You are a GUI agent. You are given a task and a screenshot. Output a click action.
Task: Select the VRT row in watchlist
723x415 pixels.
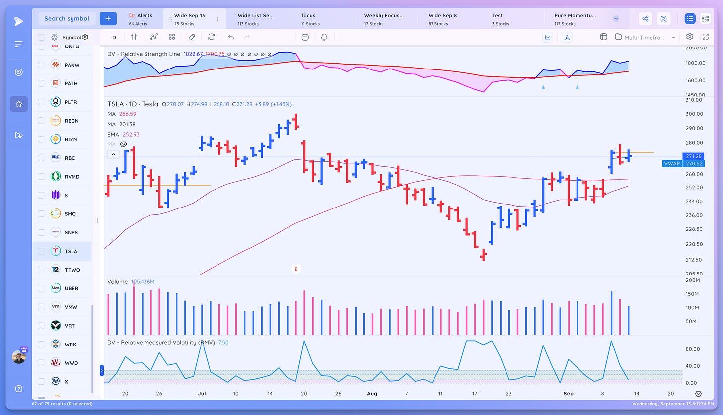(62, 325)
